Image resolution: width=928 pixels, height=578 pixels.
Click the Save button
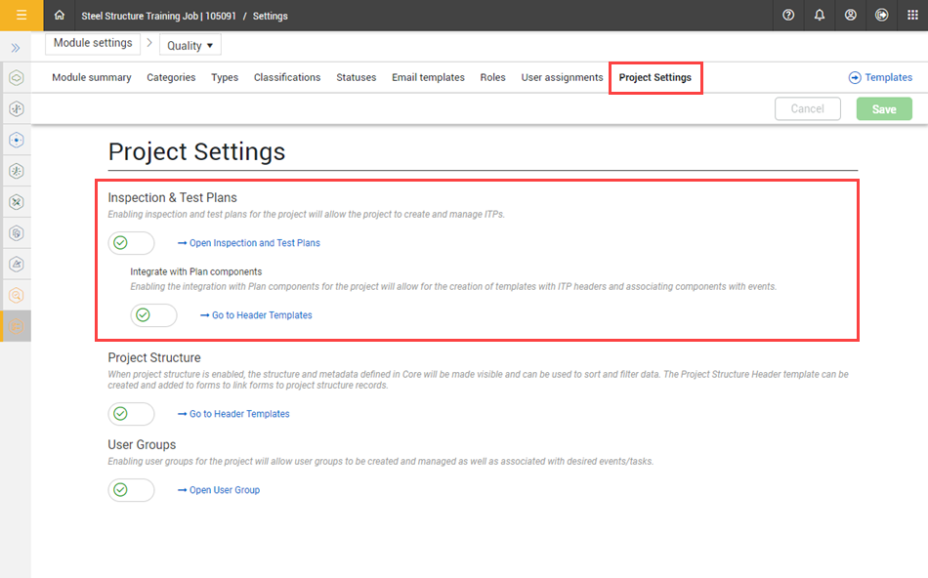point(883,108)
